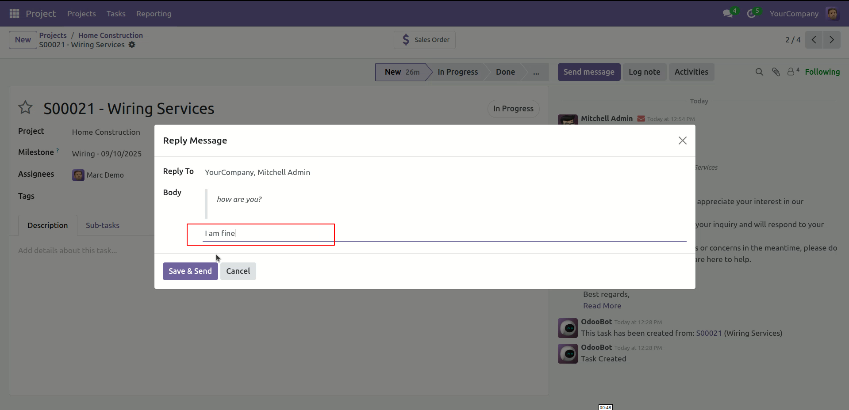Open the apps grid menu icon

14,14
